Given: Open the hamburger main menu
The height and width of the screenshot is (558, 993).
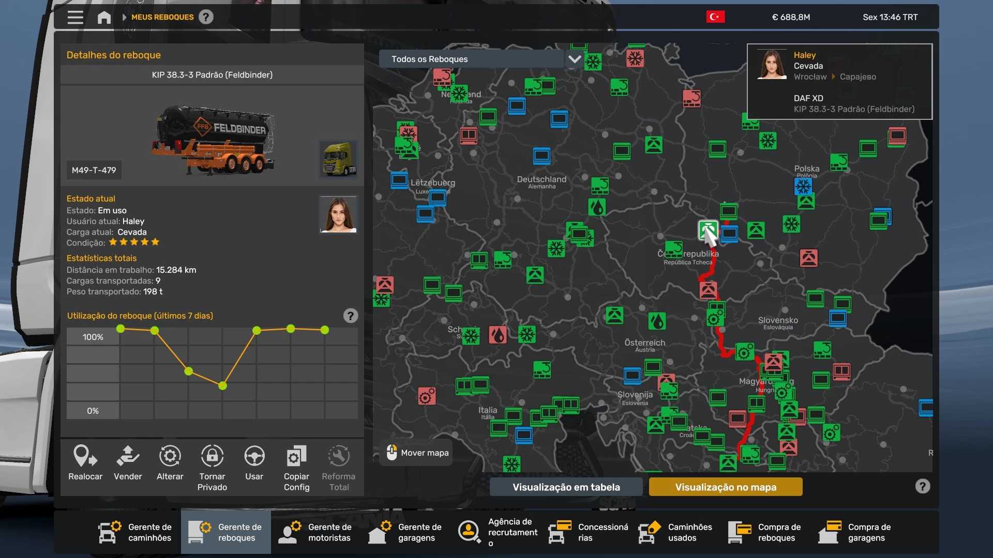Looking at the screenshot, I should [x=75, y=17].
